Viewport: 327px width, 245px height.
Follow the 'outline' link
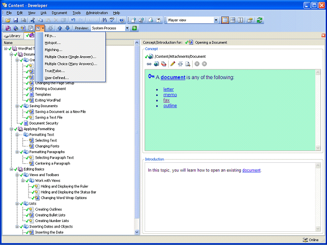(x=170, y=106)
